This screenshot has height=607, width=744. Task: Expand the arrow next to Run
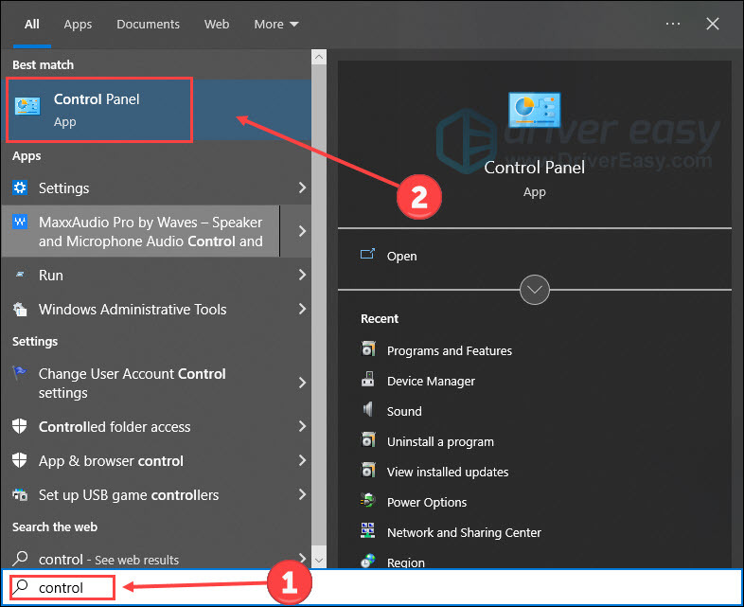click(x=302, y=275)
